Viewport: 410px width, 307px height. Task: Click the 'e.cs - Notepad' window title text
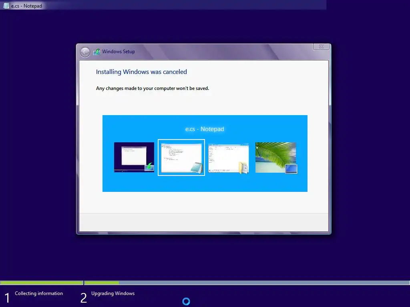click(26, 6)
